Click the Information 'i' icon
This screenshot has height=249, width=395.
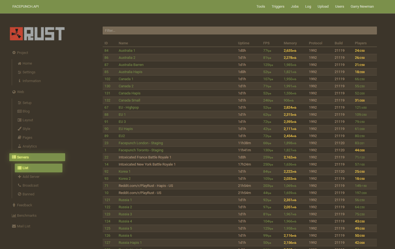coord(19,81)
